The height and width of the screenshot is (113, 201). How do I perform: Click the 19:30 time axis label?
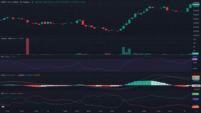tap(144, 111)
